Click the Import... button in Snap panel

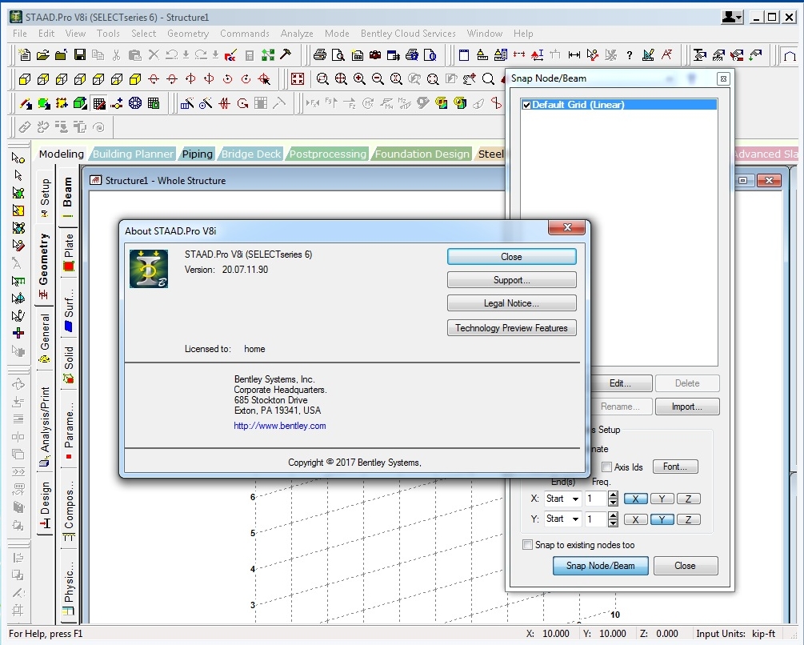point(687,407)
